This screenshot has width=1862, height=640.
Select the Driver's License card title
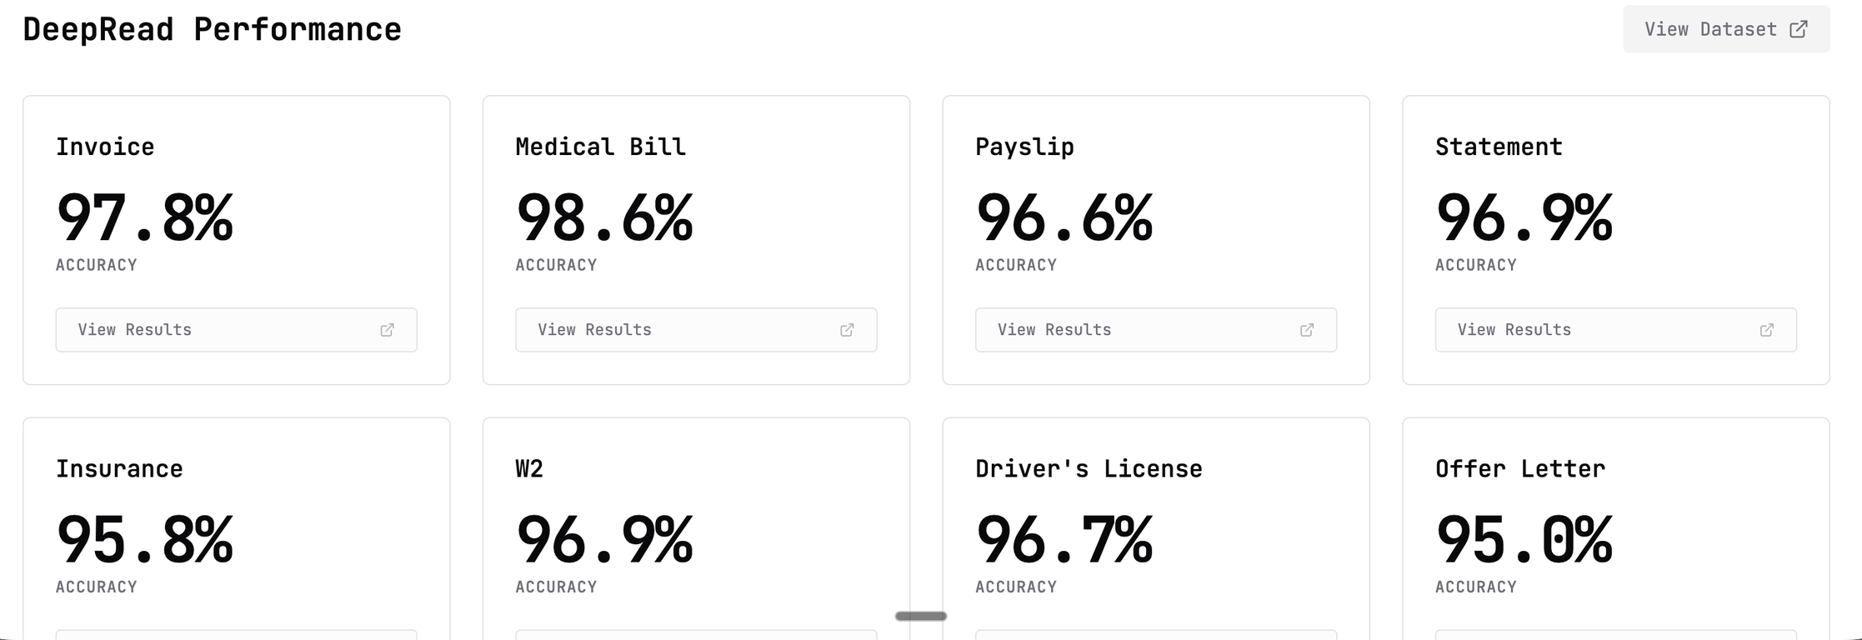click(x=1089, y=468)
